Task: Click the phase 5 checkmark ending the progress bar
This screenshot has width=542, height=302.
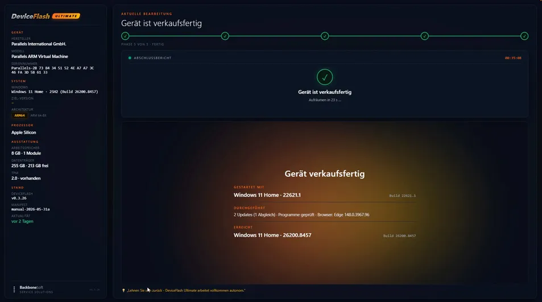Action: pos(524,36)
